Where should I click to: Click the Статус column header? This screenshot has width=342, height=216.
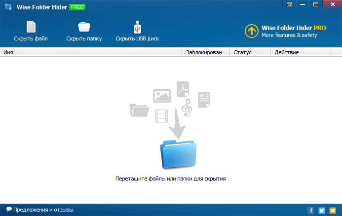tap(250, 52)
